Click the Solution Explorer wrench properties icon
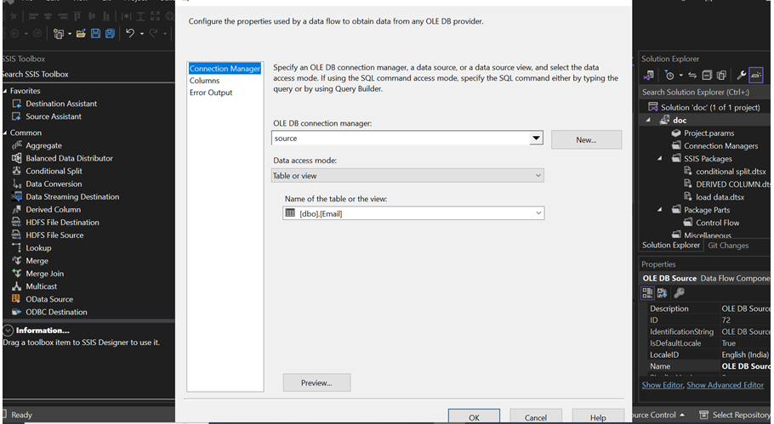 741,76
